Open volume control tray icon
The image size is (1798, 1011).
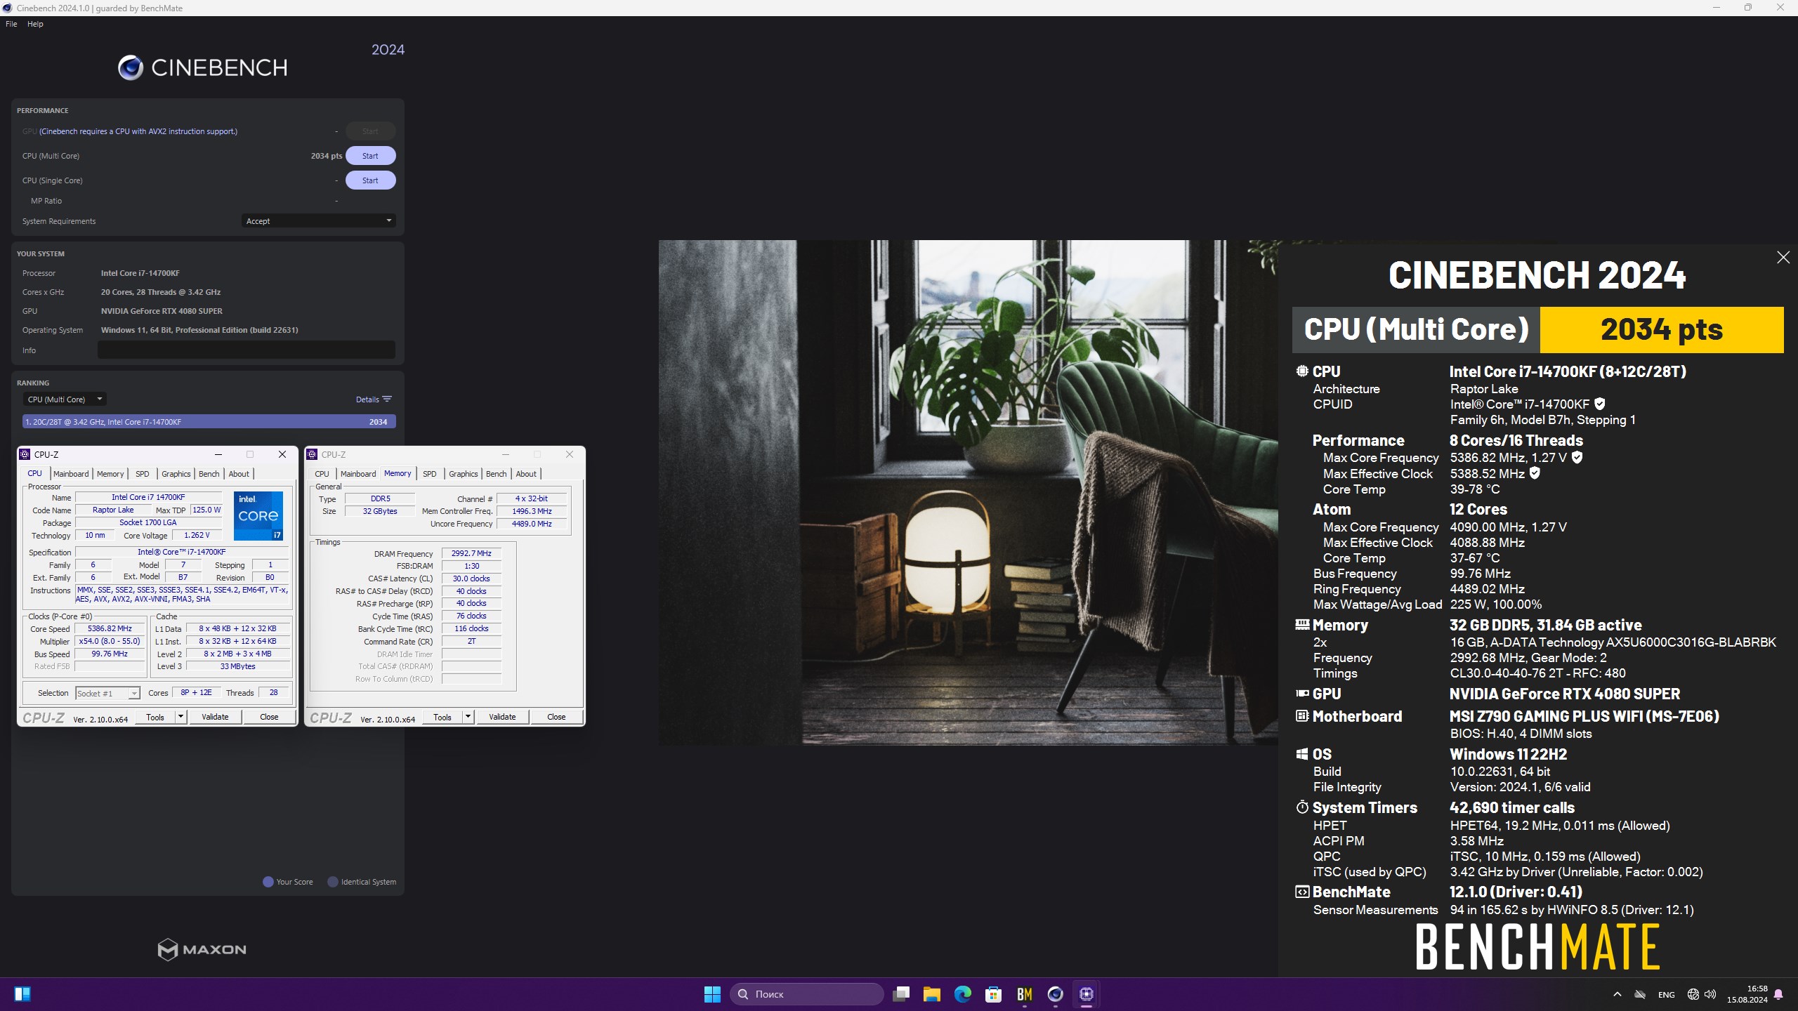tap(1710, 994)
